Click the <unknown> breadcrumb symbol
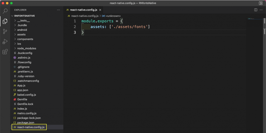The width and height of the screenshot is (266, 133). click(111, 16)
